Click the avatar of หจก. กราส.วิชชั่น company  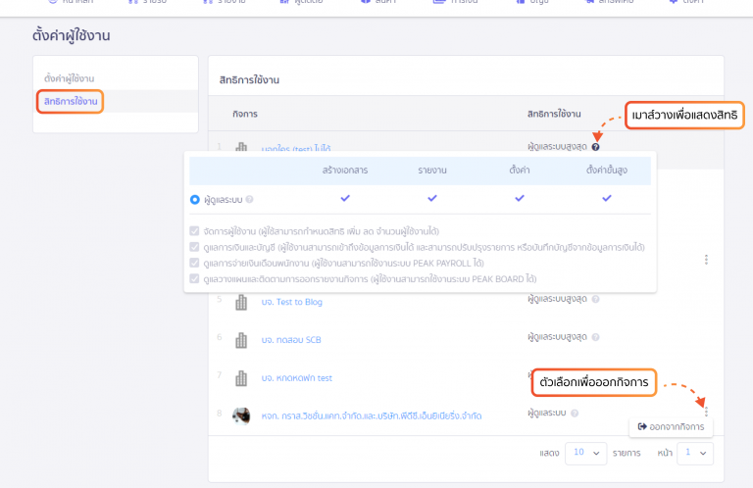coord(241,415)
